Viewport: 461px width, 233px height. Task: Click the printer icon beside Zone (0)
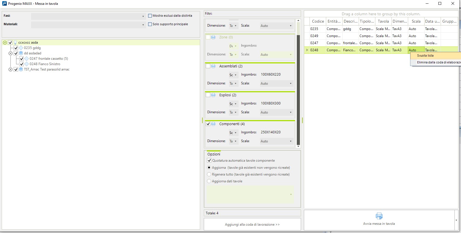[x=213, y=37]
